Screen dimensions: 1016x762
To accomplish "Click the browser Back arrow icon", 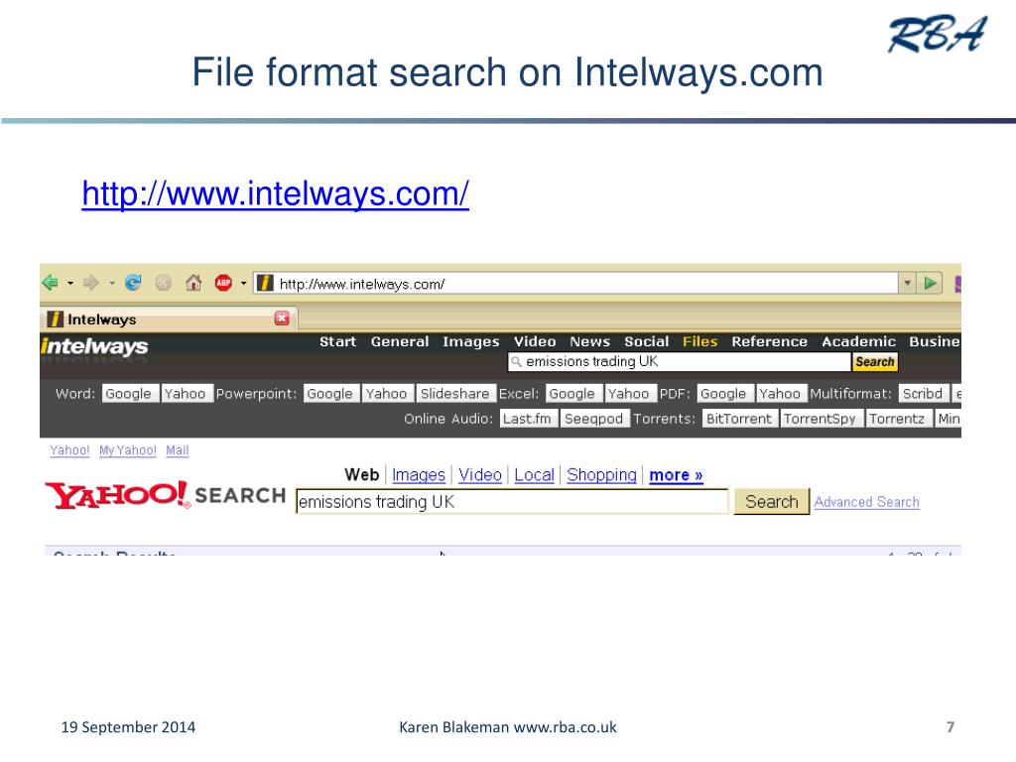I will click(50, 283).
